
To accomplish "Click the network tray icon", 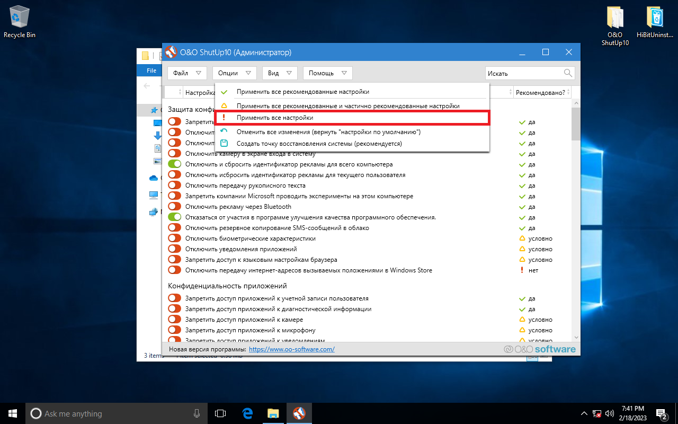I will (597, 413).
